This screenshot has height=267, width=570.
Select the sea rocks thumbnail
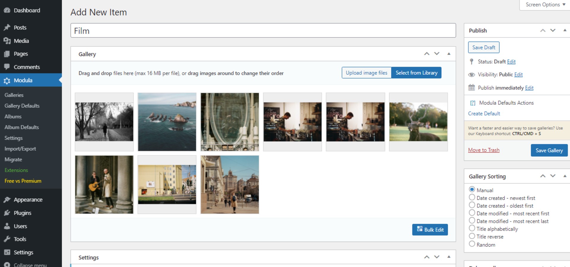[x=167, y=122]
